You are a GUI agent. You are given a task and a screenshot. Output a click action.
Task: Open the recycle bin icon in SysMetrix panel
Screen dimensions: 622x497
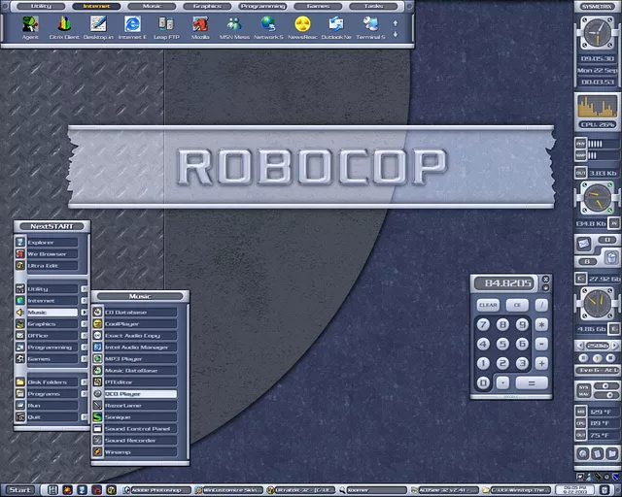[611, 258]
